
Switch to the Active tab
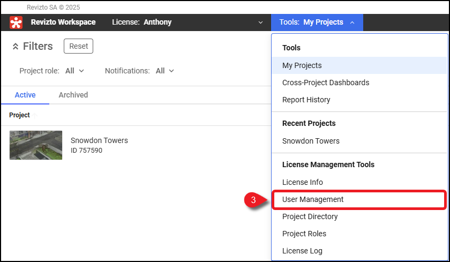(25, 95)
